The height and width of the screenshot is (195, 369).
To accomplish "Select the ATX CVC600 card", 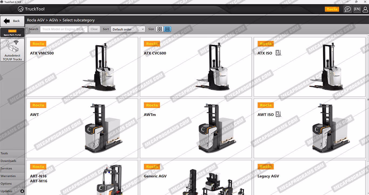I will (196, 67).
